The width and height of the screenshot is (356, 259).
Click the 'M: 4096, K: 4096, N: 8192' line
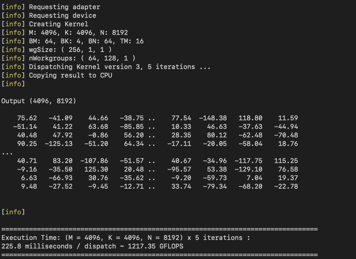(x=65, y=33)
